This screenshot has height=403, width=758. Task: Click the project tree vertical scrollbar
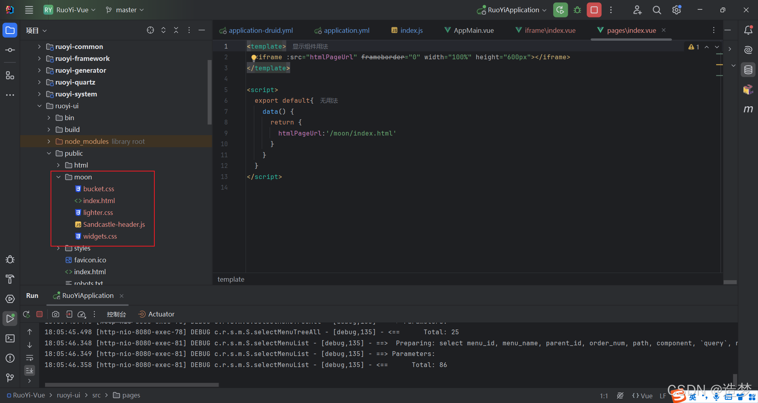(x=209, y=92)
